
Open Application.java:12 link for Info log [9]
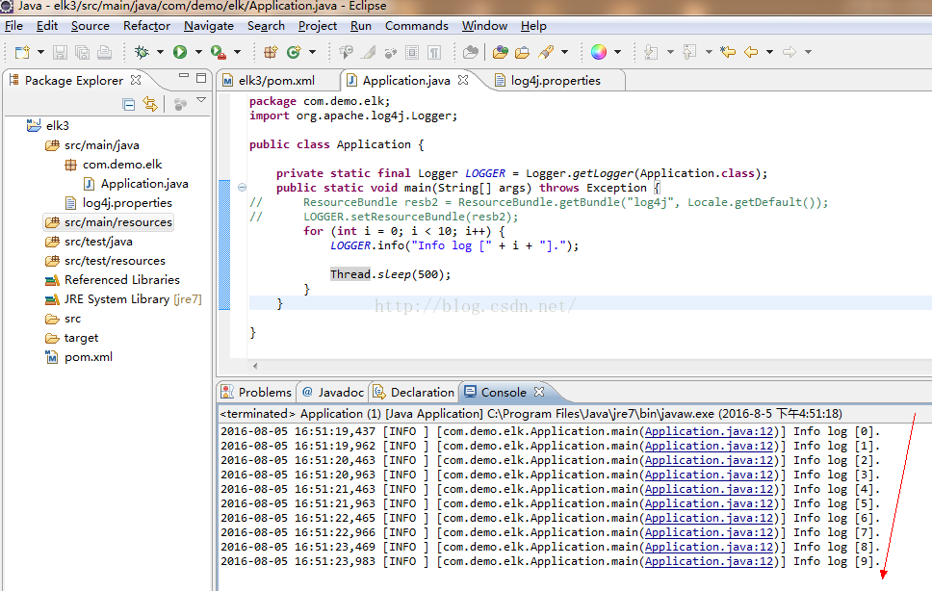pos(709,561)
